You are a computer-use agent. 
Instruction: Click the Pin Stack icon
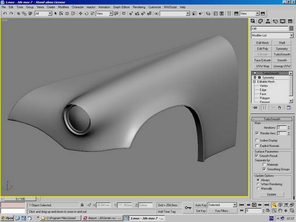click(255, 108)
